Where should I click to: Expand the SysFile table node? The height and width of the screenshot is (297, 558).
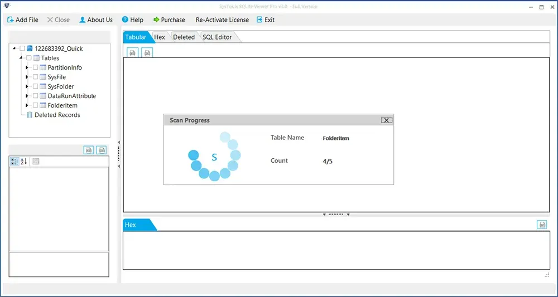point(27,77)
